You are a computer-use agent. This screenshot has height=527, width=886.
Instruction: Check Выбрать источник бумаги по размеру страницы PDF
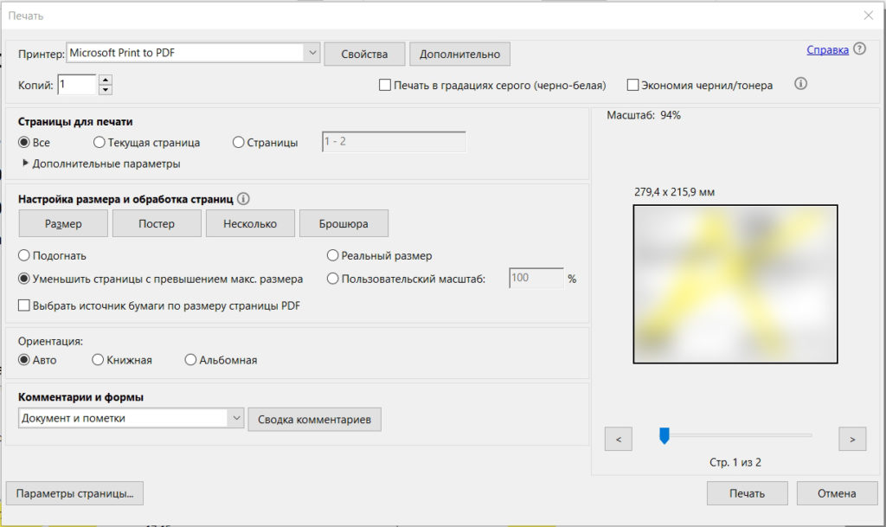click(x=24, y=305)
